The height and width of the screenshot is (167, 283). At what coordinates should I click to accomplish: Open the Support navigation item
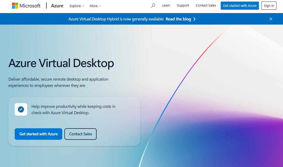pos(183,5)
